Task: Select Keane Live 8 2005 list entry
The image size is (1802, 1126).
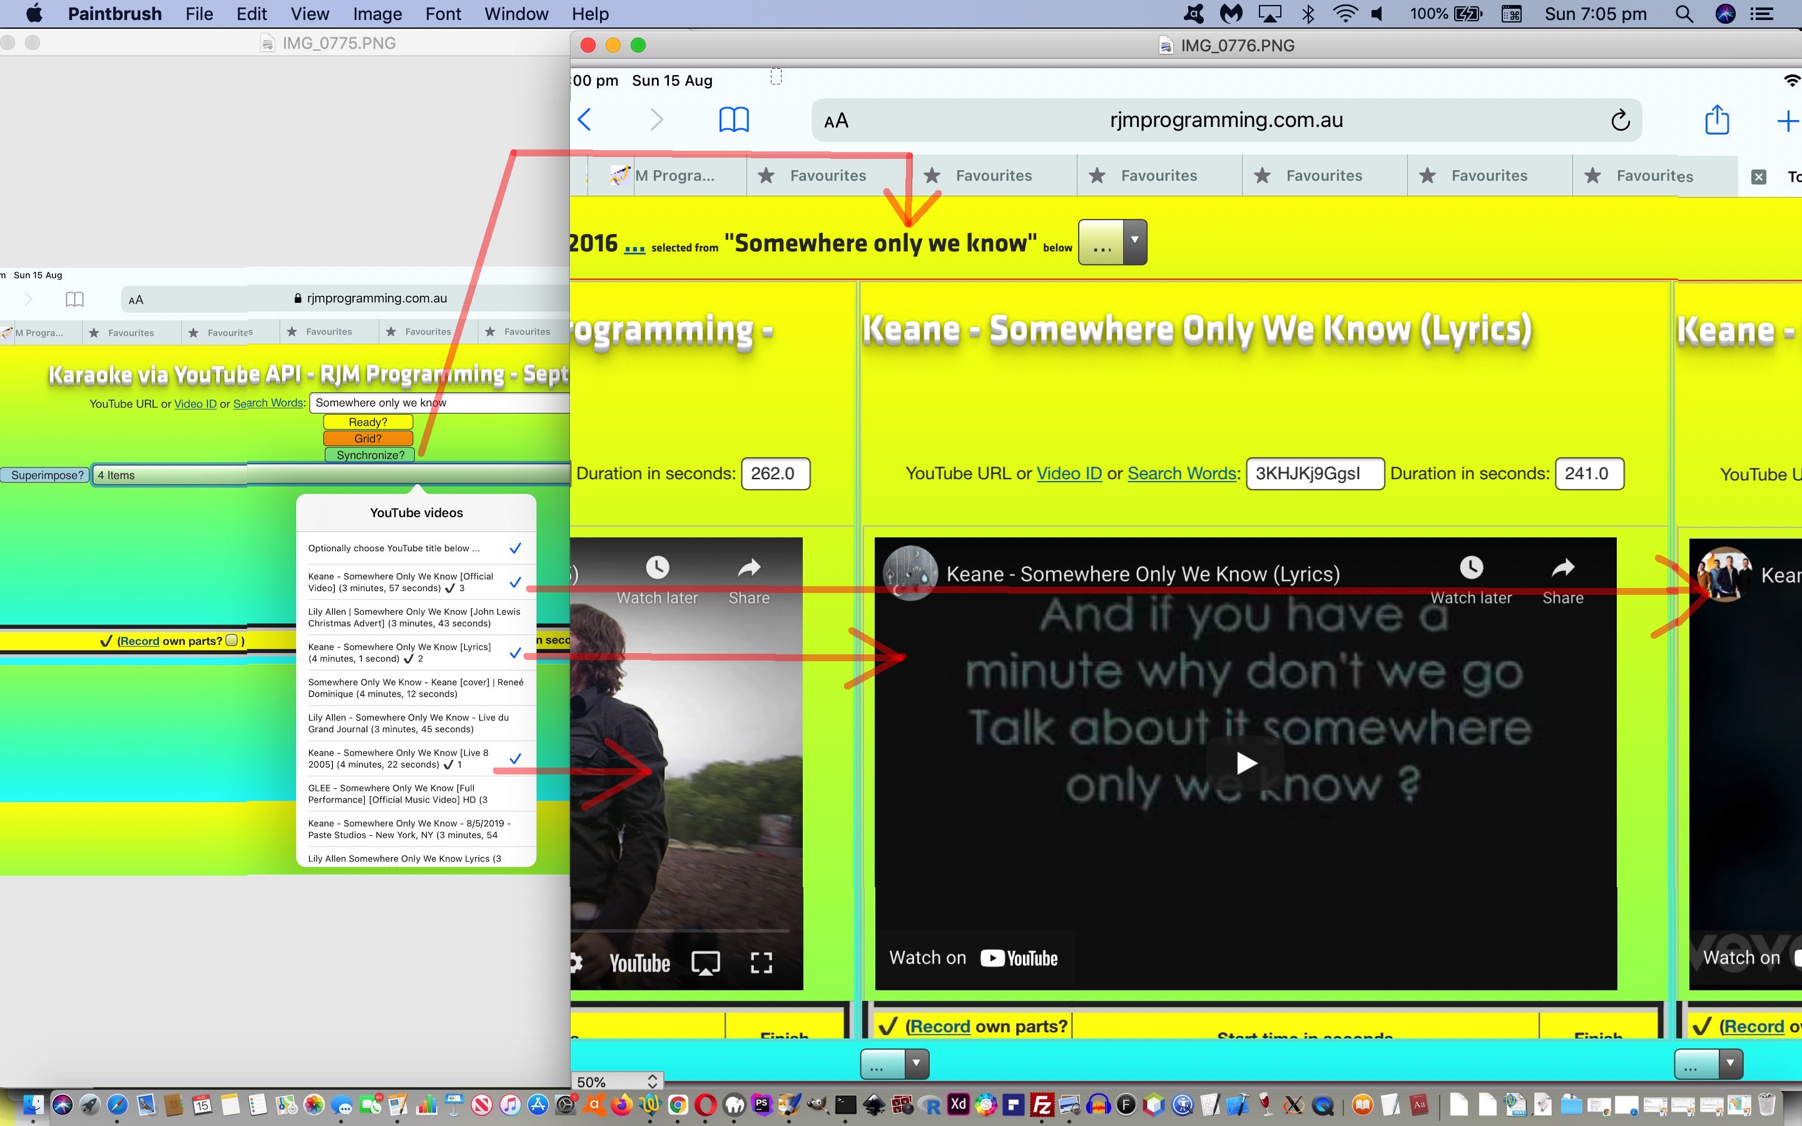Action: coord(416,759)
